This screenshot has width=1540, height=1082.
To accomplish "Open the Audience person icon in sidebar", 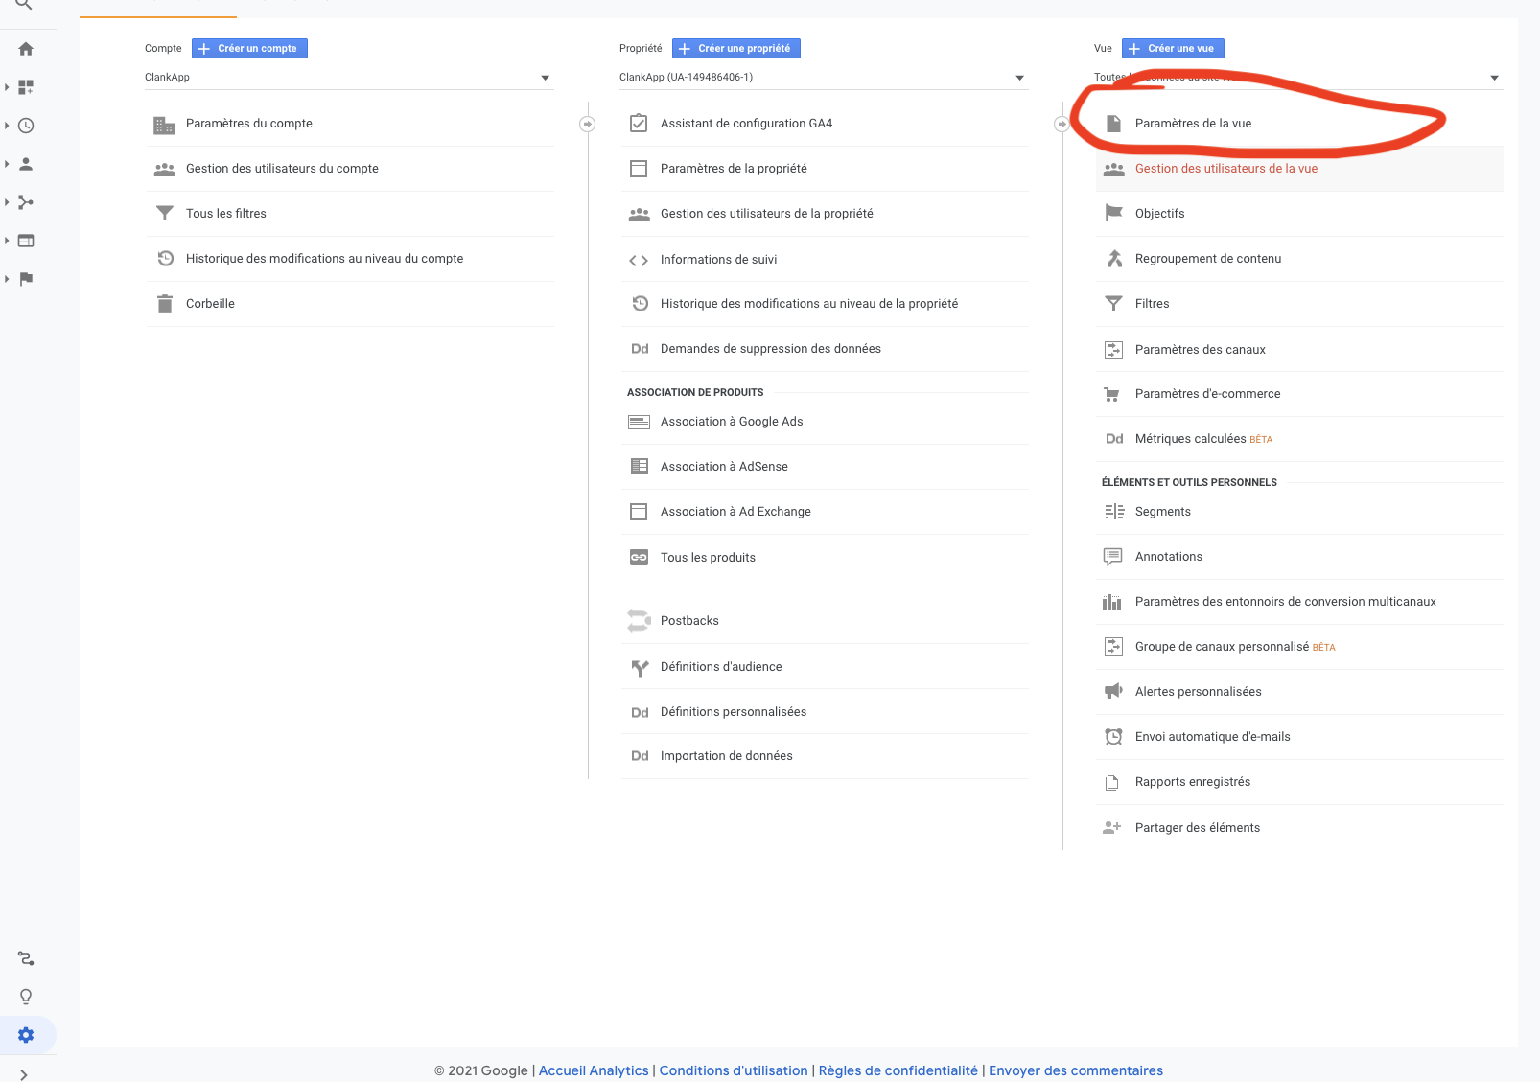I will click(x=26, y=164).
